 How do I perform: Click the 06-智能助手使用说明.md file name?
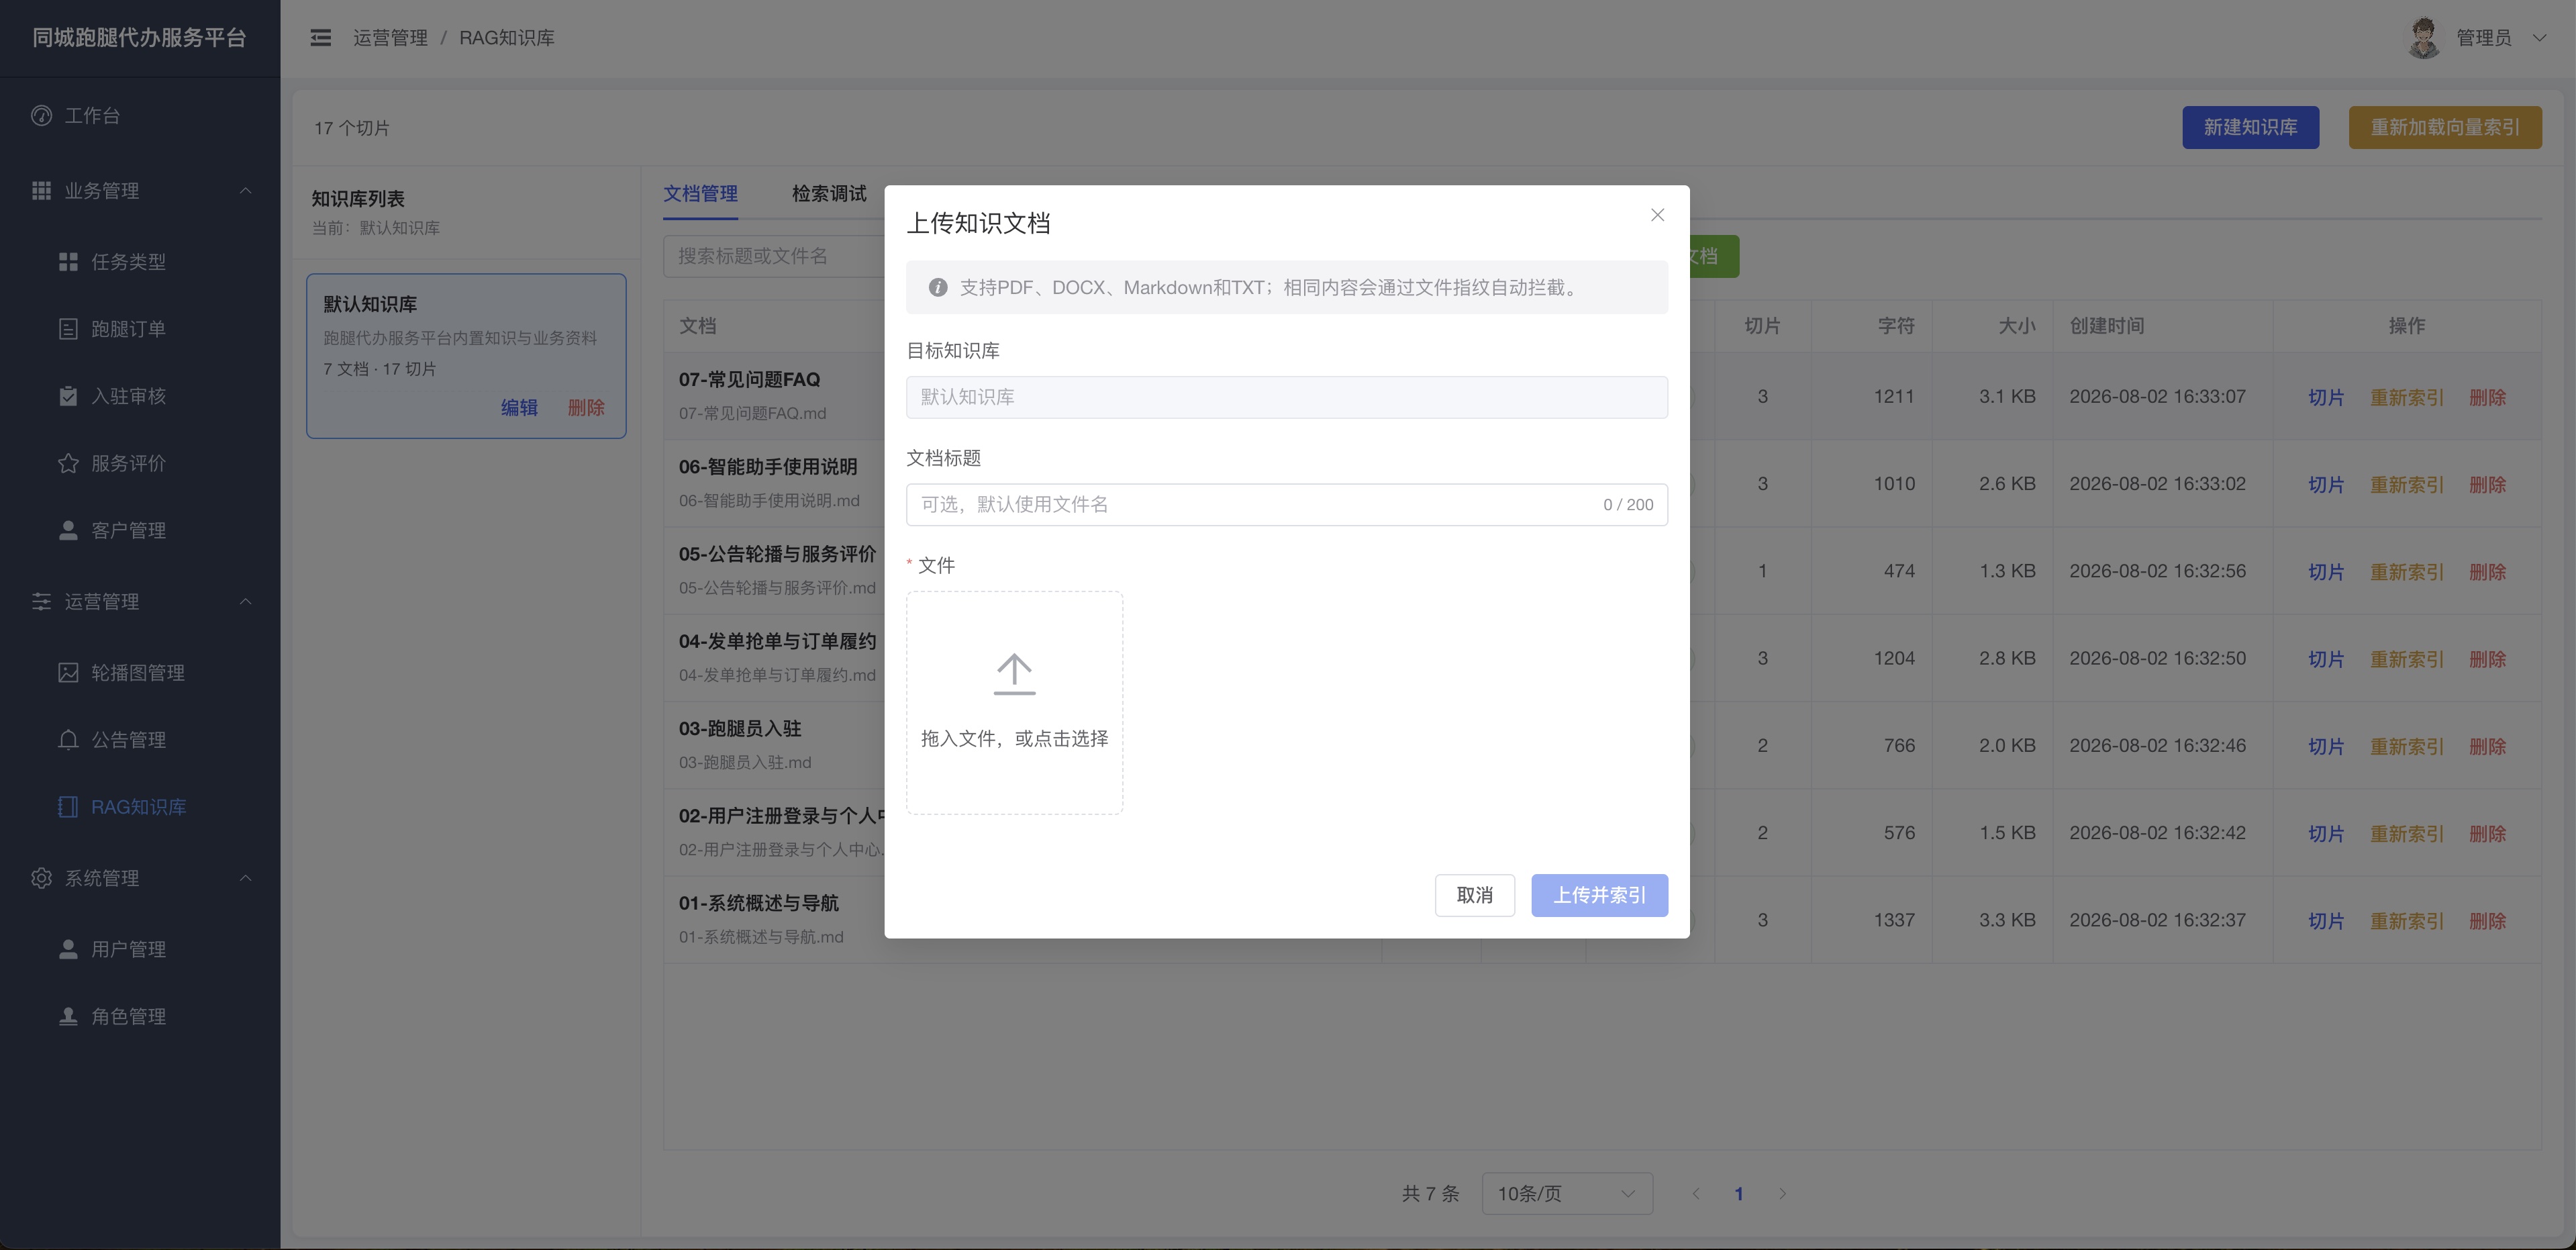[x=769, y=501]
